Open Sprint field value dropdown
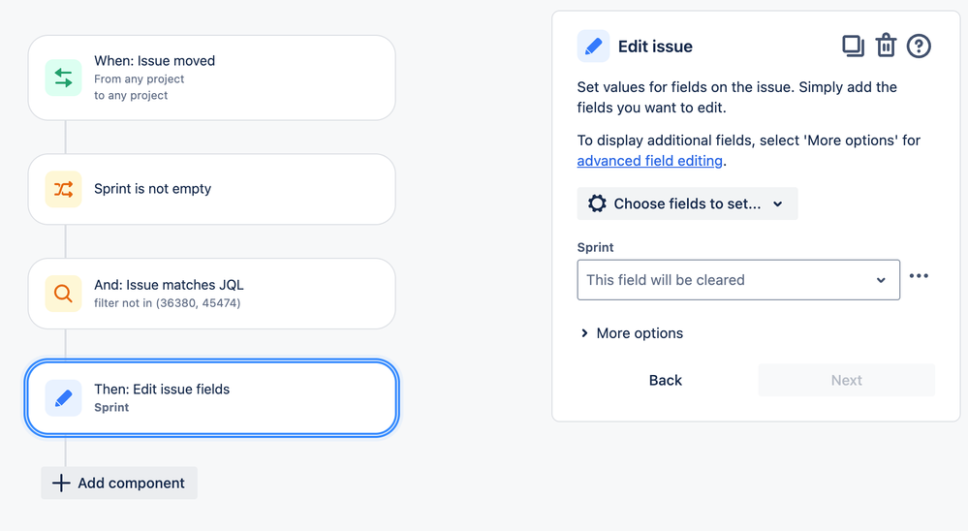The height and width of the screenshot is (531, 968). [738, 280]
